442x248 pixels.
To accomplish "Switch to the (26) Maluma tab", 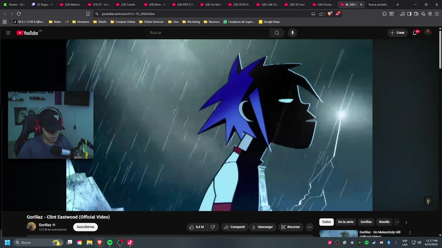I will tap(70, 4).
